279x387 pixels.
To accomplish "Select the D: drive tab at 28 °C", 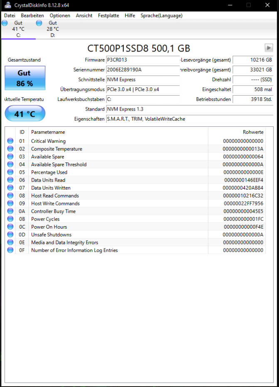I will coord(53,29).
